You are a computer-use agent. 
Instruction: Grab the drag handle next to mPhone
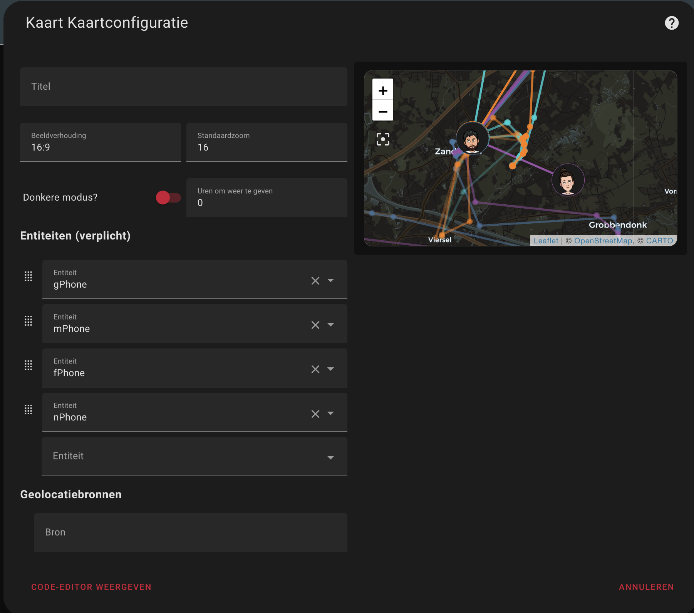(x=28, y=321)
